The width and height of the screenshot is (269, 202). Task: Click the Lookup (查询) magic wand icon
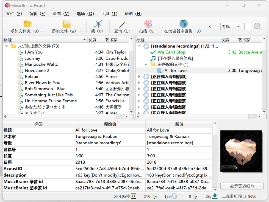(x=123, y=24)
